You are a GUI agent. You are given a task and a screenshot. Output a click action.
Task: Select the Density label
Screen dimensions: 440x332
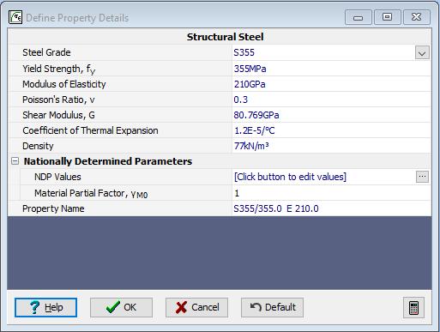tap(38, 146)
